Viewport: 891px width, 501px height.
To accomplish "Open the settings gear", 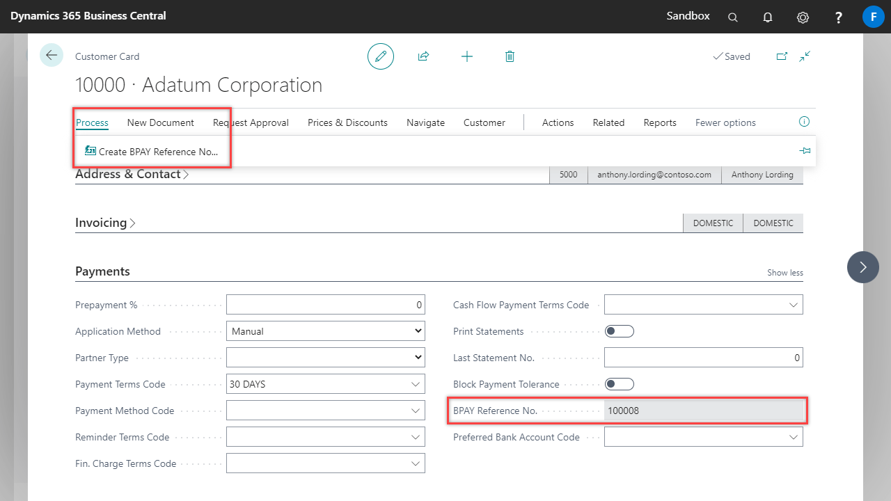I will [803, 17].
